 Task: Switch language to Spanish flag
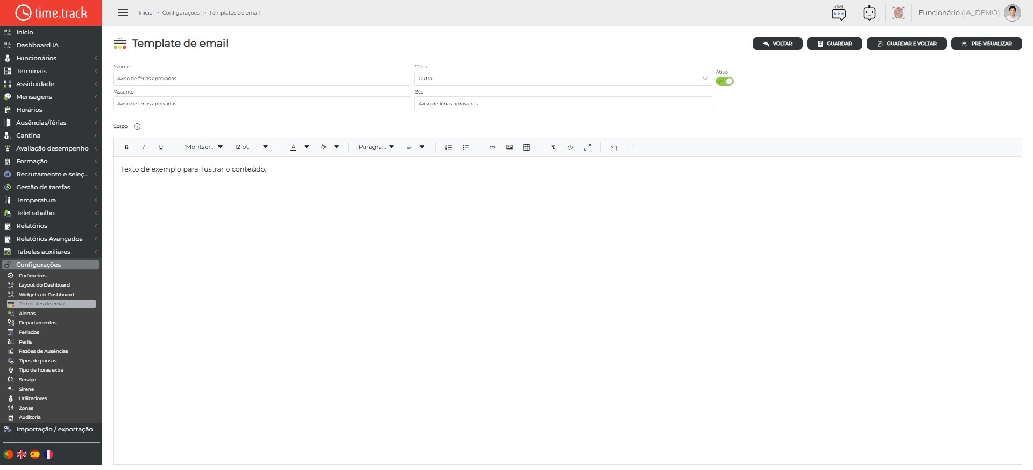(35, 454)
